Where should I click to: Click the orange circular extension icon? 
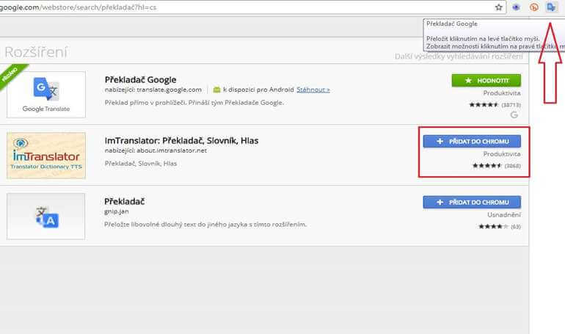534,7
